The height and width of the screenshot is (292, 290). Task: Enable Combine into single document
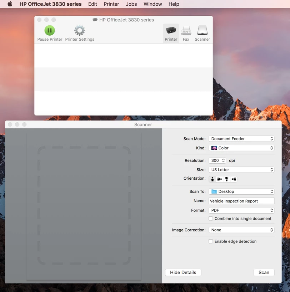(x=211, y=219)
